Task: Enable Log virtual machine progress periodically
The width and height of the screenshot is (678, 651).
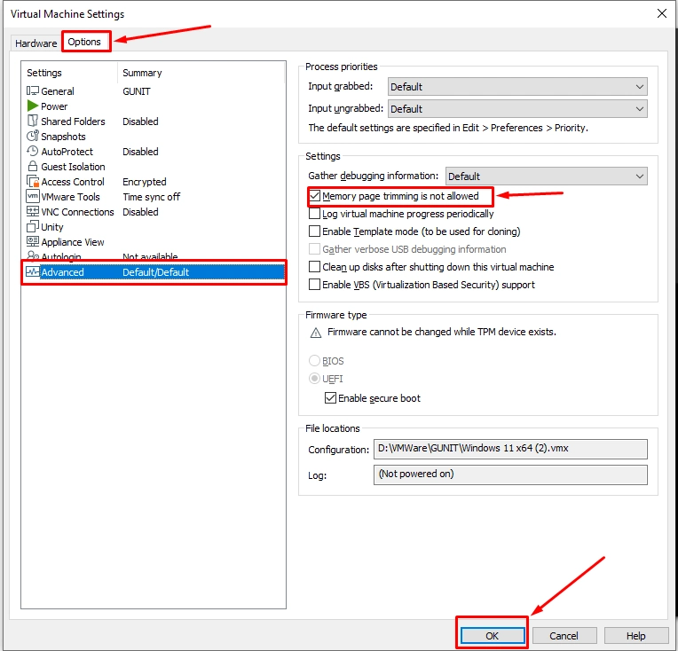Action: point(315,214)
